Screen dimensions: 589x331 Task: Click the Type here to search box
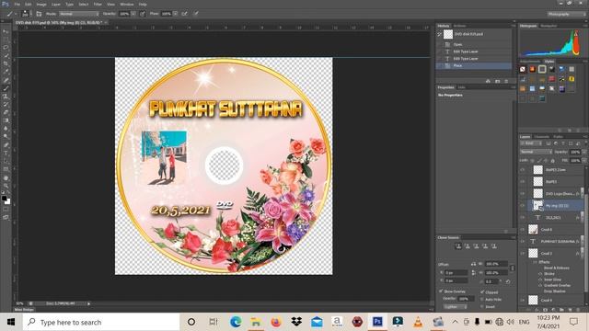coord(101,322)
